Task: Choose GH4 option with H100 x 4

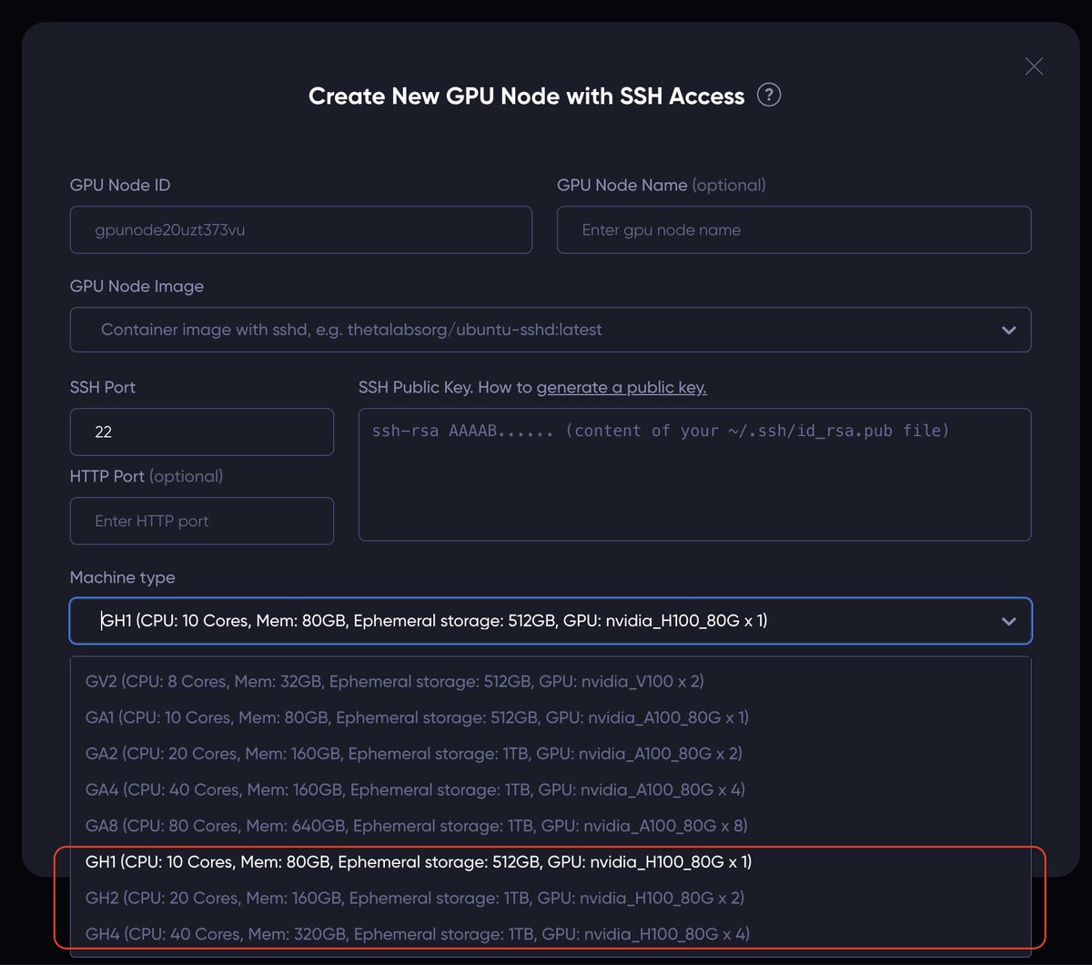Action: click(x=551, y=934)
